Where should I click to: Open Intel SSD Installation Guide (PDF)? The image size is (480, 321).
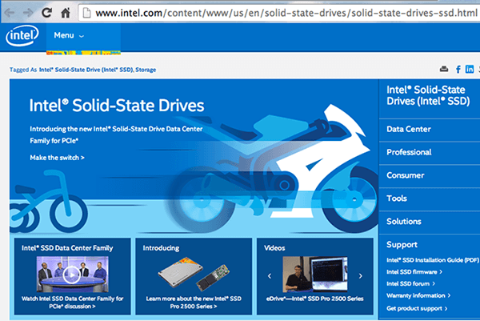pyautogui.click(x=433, y=260)
